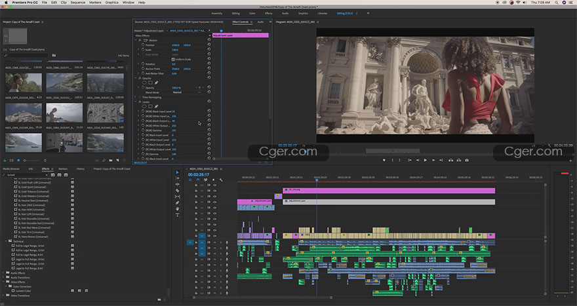This screenshot has width=577, height=306.
Task: Select the Slip tool
Action: click(178, 197)
